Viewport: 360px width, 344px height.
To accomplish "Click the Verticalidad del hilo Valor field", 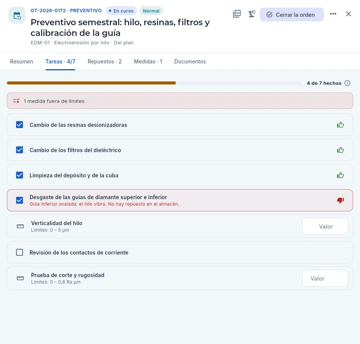I will click(x=325, y=226).
